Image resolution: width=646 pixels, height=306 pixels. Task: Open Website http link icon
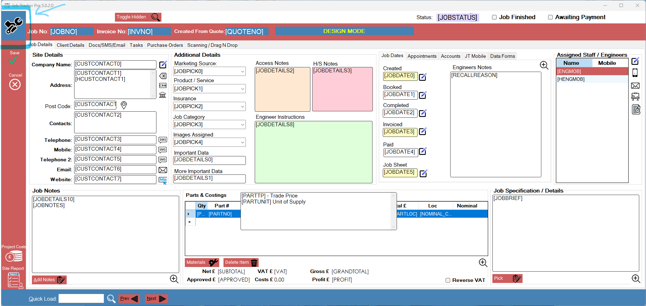tap(163, 180)
